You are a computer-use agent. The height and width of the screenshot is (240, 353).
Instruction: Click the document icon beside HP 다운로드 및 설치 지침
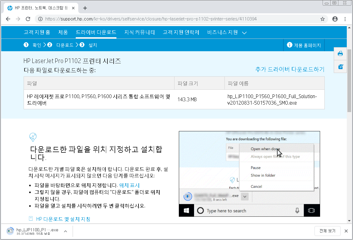[31, 218]
